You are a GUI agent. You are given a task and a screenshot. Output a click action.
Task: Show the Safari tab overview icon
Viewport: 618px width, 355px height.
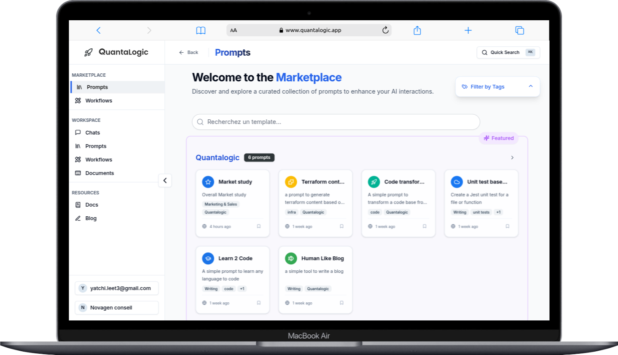tap(519, 30)
